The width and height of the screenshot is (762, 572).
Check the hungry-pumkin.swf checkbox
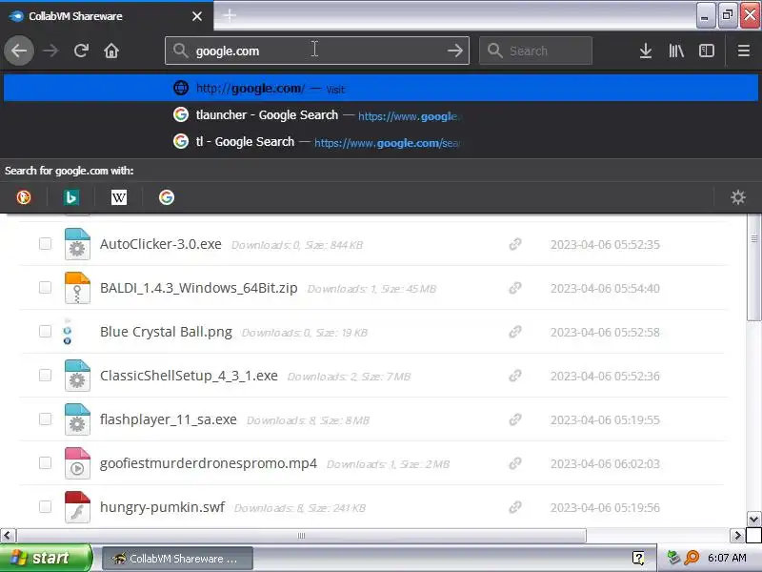click(x=45, y=506)
